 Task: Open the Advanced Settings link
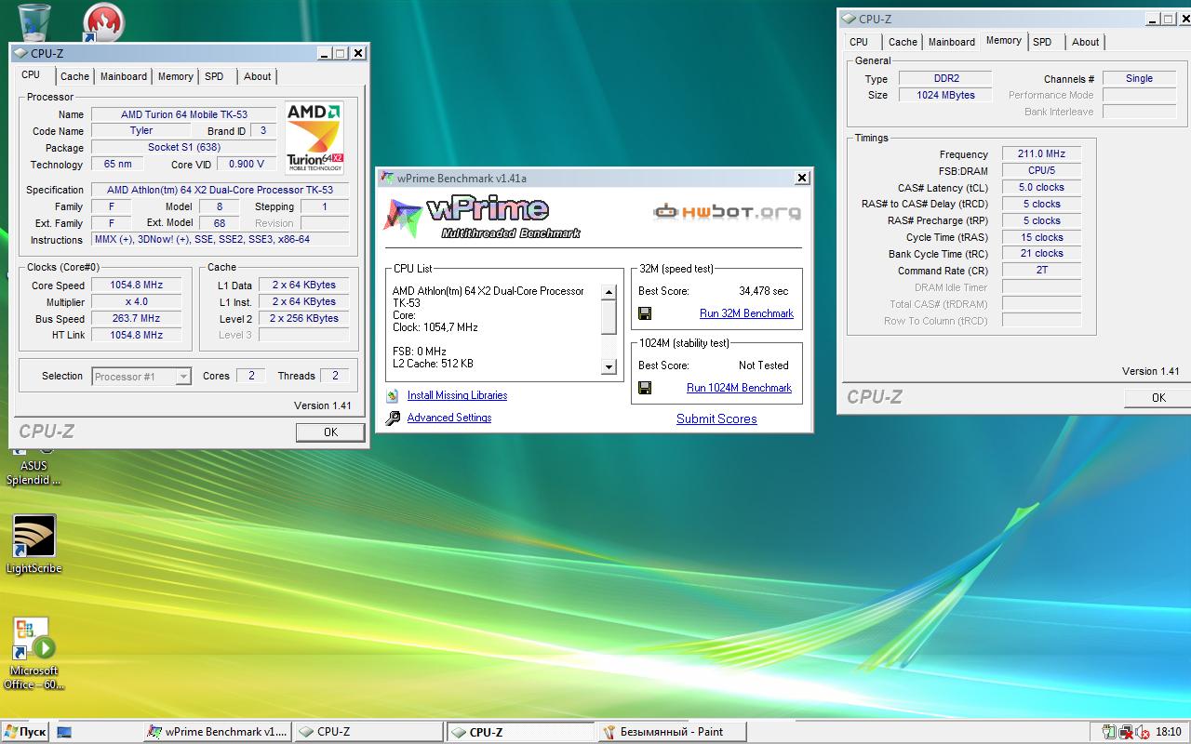coord(449,418)
